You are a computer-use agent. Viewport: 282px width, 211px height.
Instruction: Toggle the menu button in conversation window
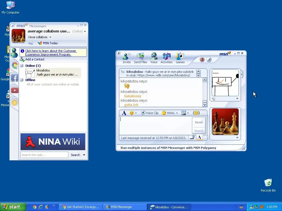(x=118, y=53)
